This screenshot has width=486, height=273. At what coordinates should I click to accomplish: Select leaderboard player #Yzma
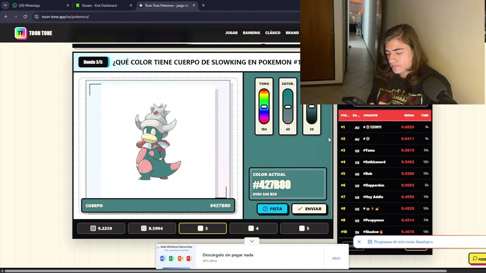pyautogui.click(x=369, y=151)
